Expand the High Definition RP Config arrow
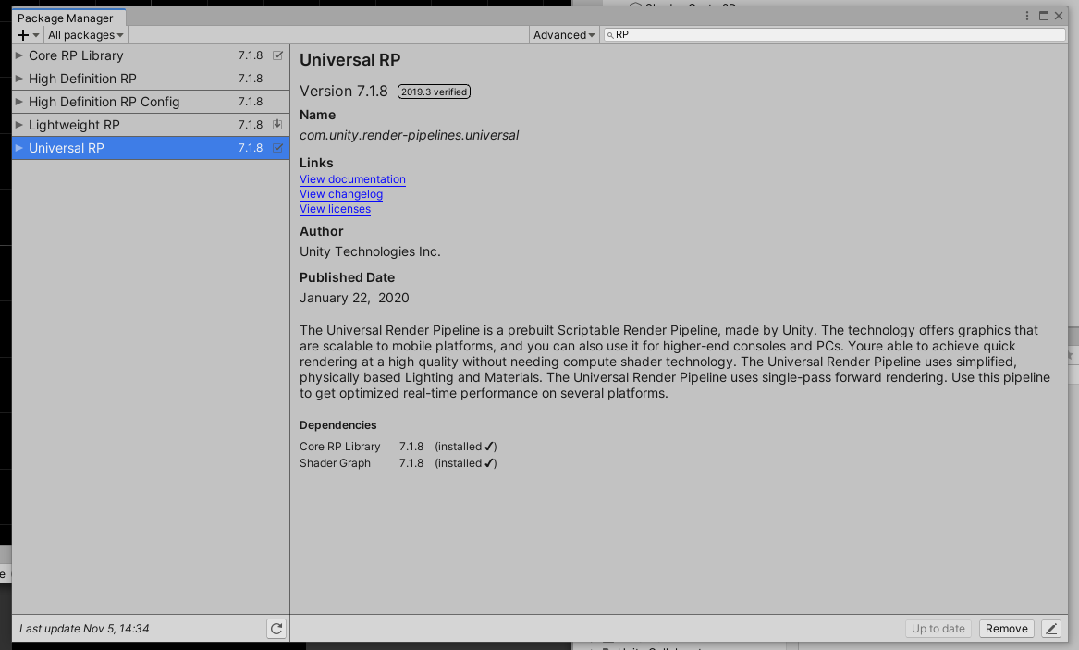Screen dimensions: 1079x650 point(19,102)
